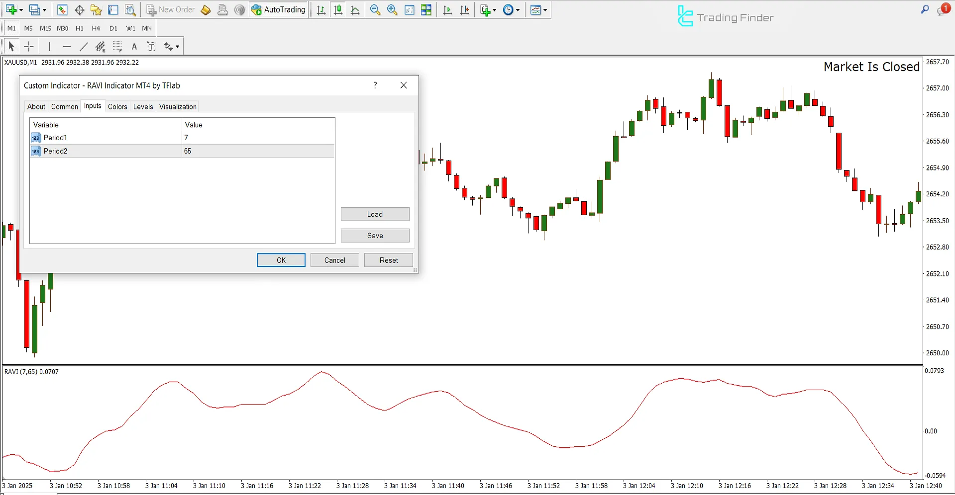Toggle the Market Watch panel
The height and width of the screenshot is (495, 955).
(x=62, y=9)
